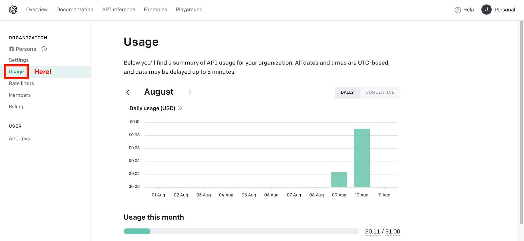Click the Daily usage (USD) label
The width and height of the screenshot is (524, 241).
tap(152, 108)
